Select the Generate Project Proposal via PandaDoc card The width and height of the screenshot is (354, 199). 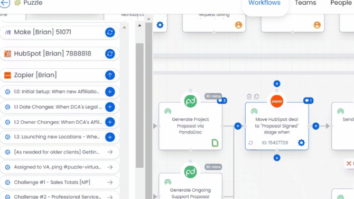[x=190, y=126]
